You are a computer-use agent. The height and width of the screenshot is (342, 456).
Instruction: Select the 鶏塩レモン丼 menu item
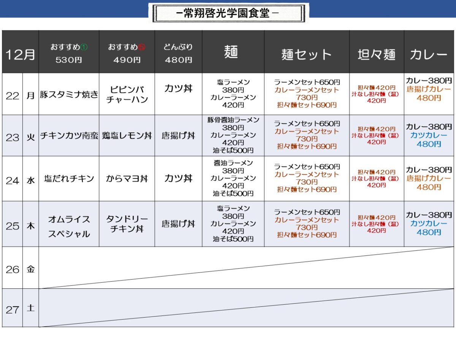127,136
